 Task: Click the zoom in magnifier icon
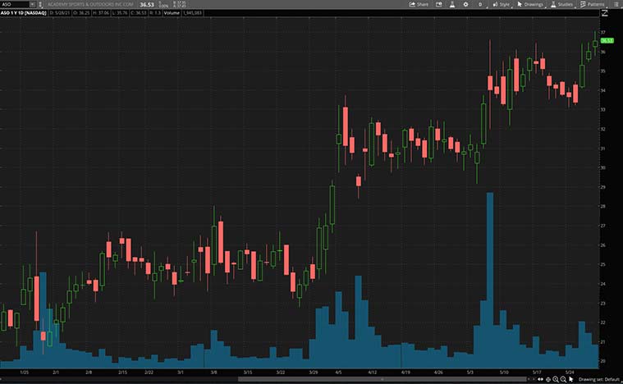coord(556,380)
